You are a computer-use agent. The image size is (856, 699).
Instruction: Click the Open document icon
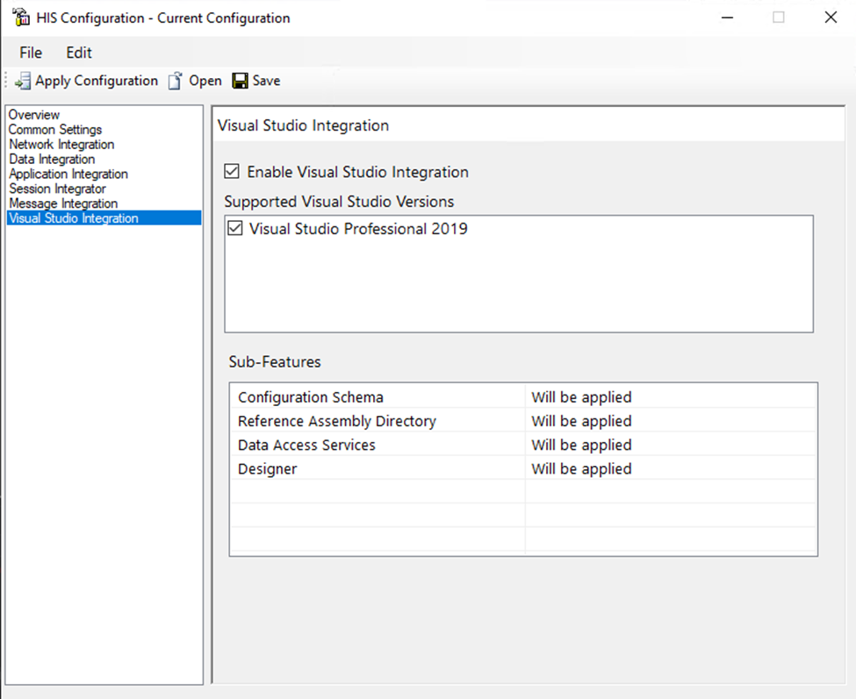pyautogui.click(x=176, y=82)
